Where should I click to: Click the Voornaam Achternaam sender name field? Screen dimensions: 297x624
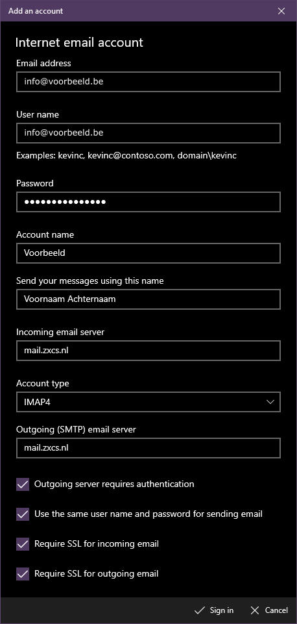pos(148,299)
